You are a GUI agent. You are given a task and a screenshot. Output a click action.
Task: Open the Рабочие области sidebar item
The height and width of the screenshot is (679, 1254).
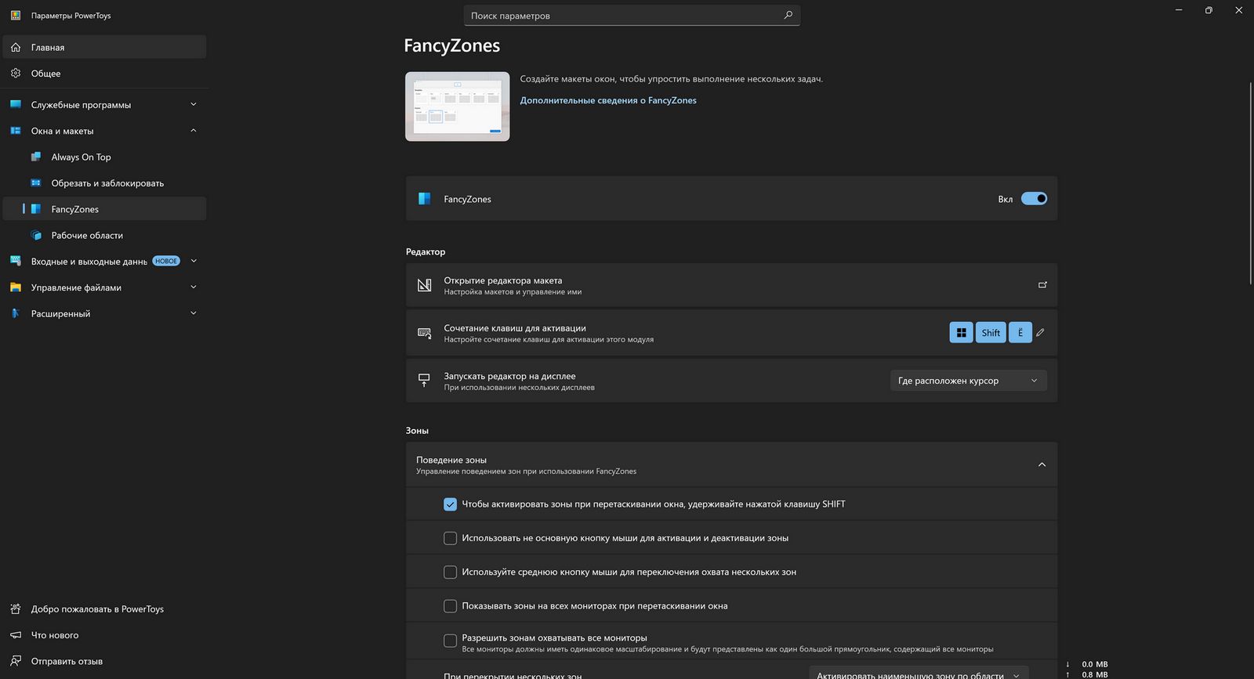point(87,236)
